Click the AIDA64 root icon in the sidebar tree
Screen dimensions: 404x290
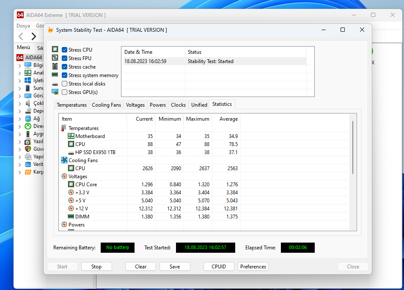click(20, 57)
